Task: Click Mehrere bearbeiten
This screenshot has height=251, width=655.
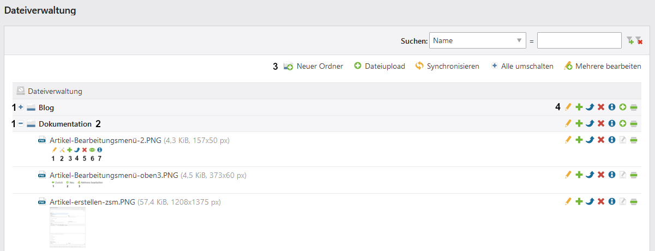Action: point(603,66)
